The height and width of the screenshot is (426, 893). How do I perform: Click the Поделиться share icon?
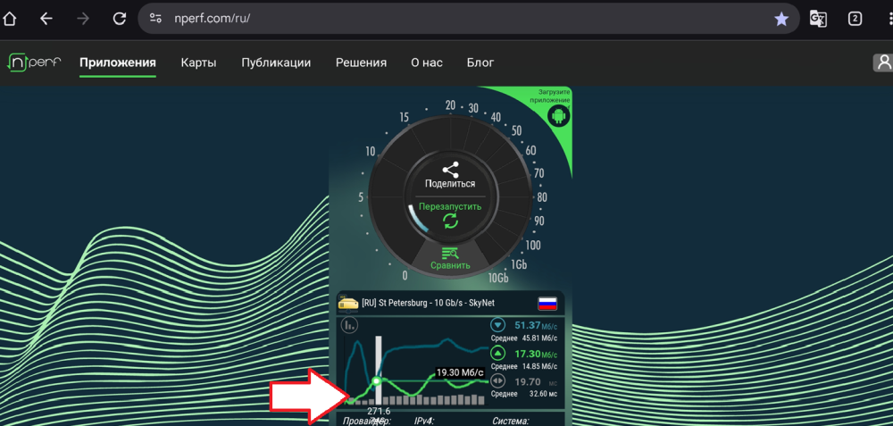coord(450,170)
